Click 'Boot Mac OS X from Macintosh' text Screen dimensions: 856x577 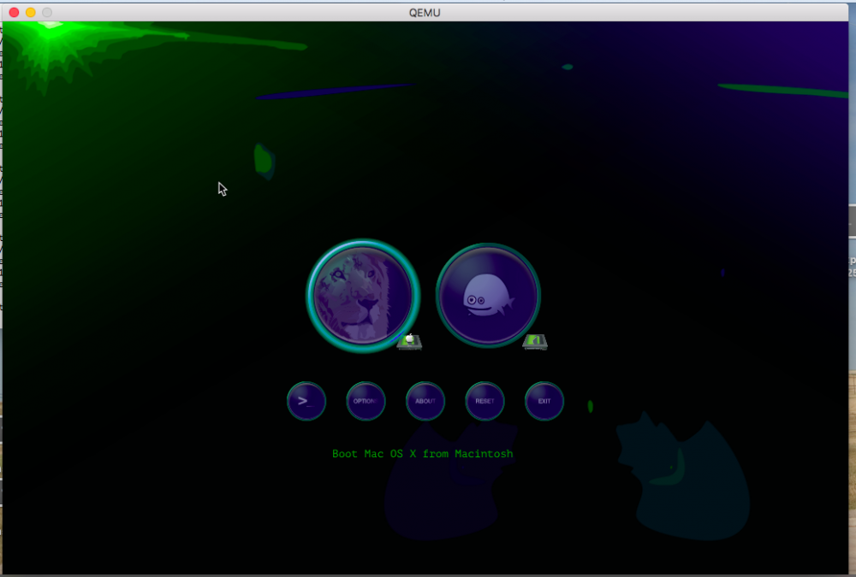[423, 454]
